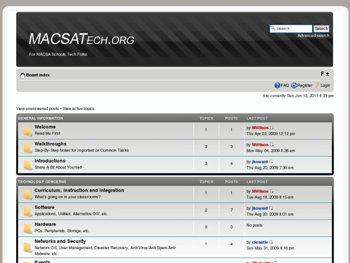
Task: Click the Register icon
Action: coord(294,85)
